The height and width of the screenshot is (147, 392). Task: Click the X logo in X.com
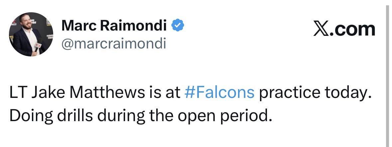(x=322, y=29)
